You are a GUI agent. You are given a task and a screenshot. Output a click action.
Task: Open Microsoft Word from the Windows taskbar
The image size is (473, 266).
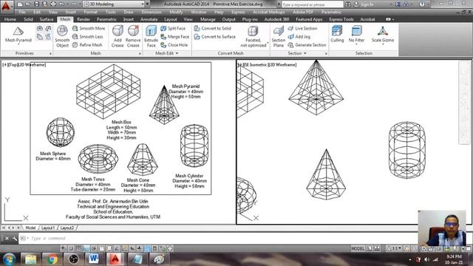tap(94, 259)
